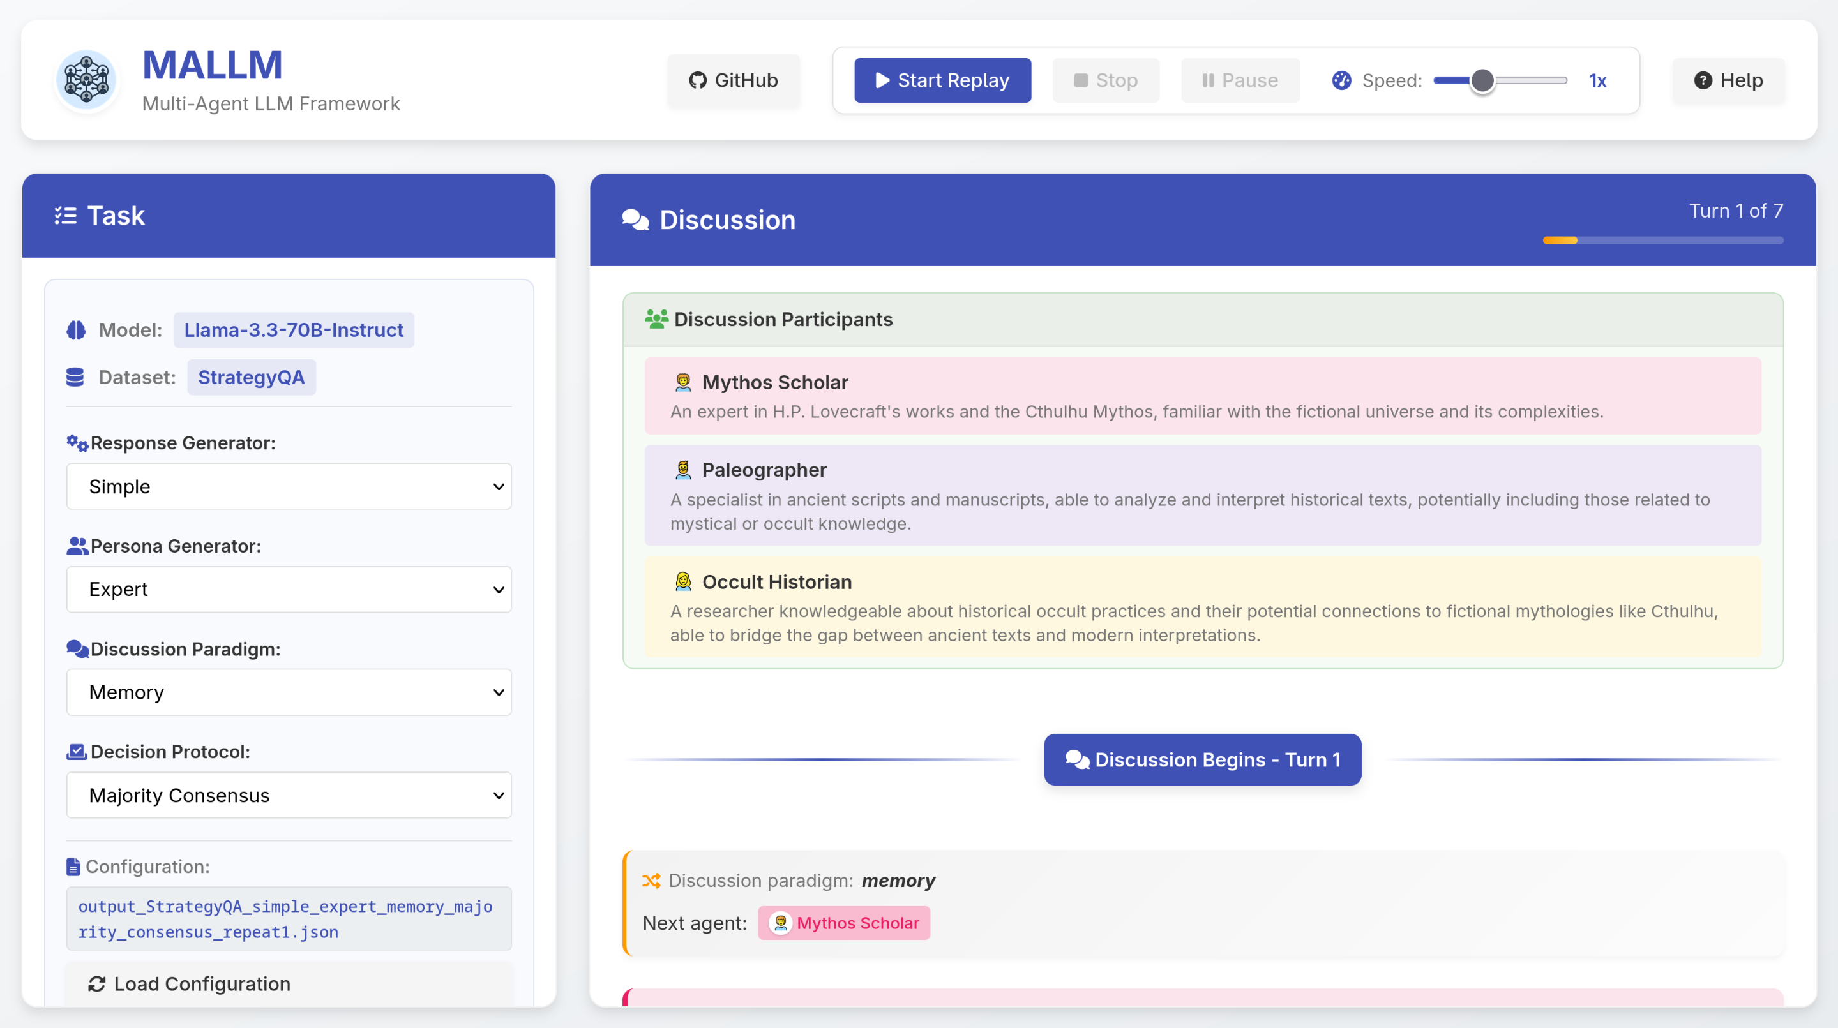Open the Discussion Paradigm dropdown
The height and width of the screenshot is (1028, 1838).
[289, 692]
